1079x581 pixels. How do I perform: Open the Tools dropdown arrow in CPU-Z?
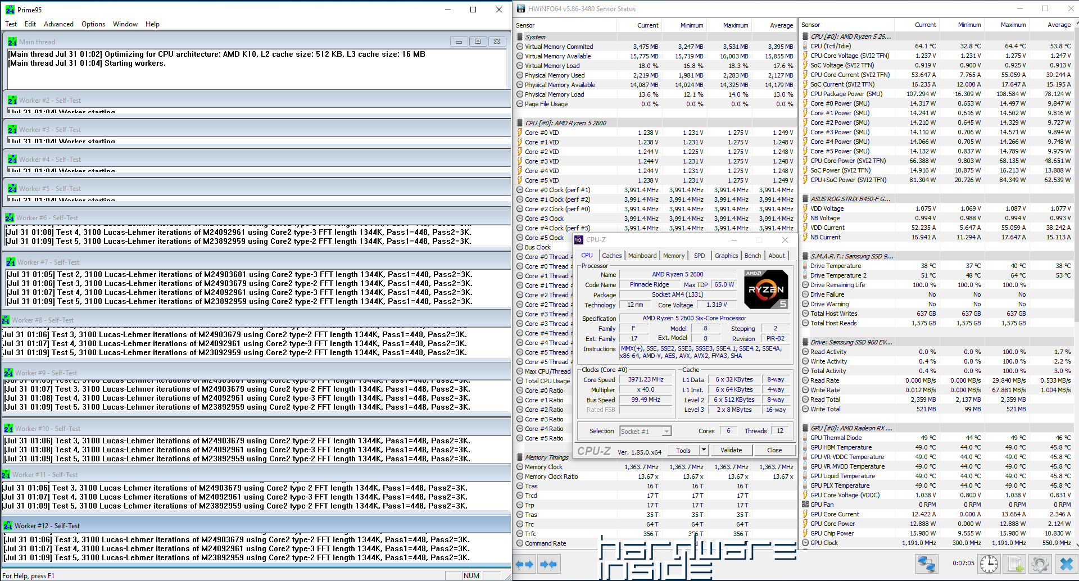[x=703, y=450]
